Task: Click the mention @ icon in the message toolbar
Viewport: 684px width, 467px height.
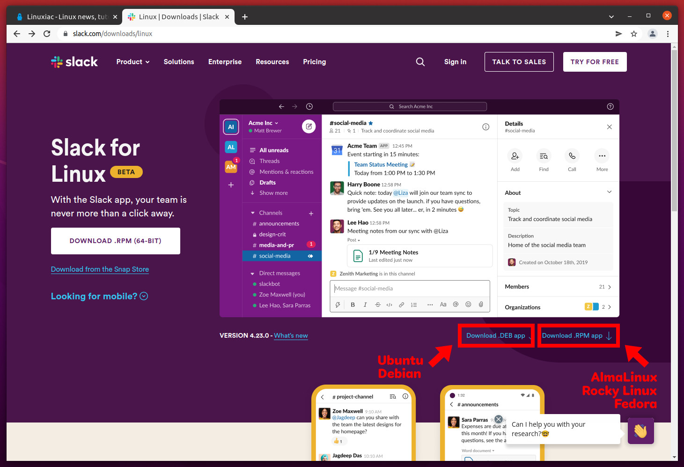Action: click(456, 304)
